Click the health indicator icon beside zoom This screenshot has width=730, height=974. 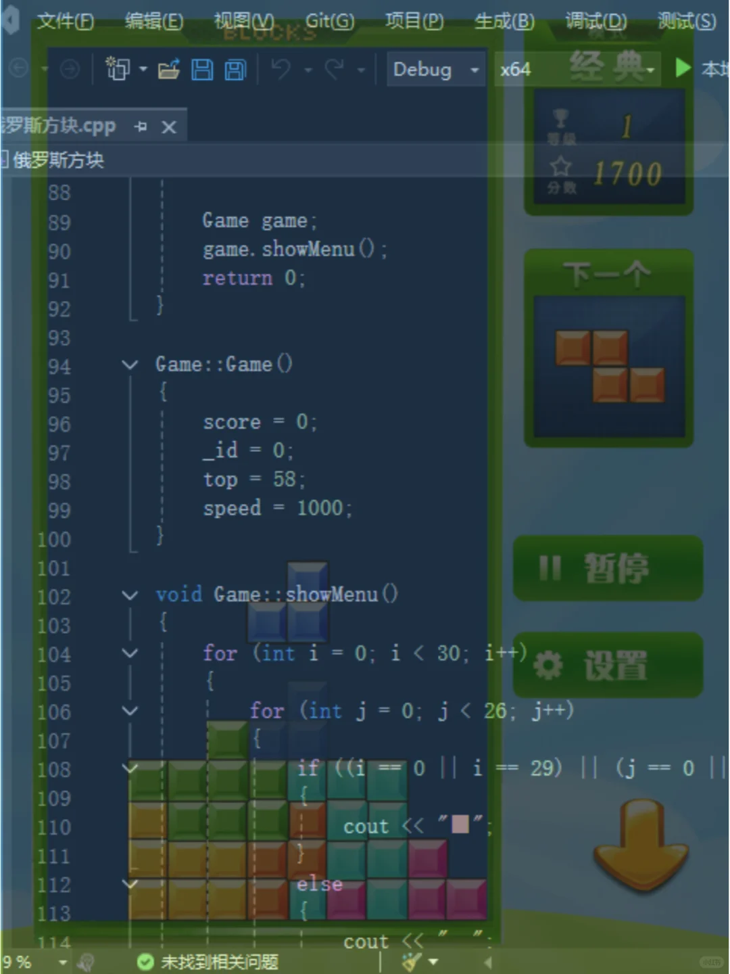coord(86,962)
